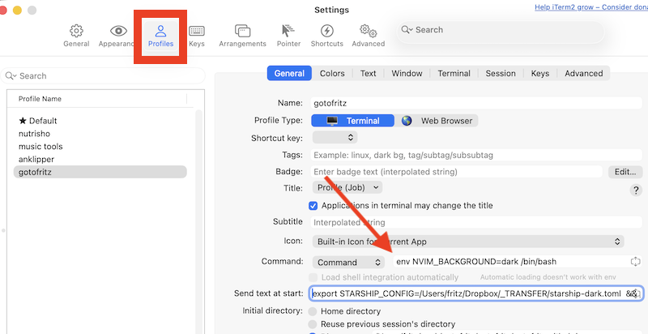Select the music tools profile

(x=100, y=147)
